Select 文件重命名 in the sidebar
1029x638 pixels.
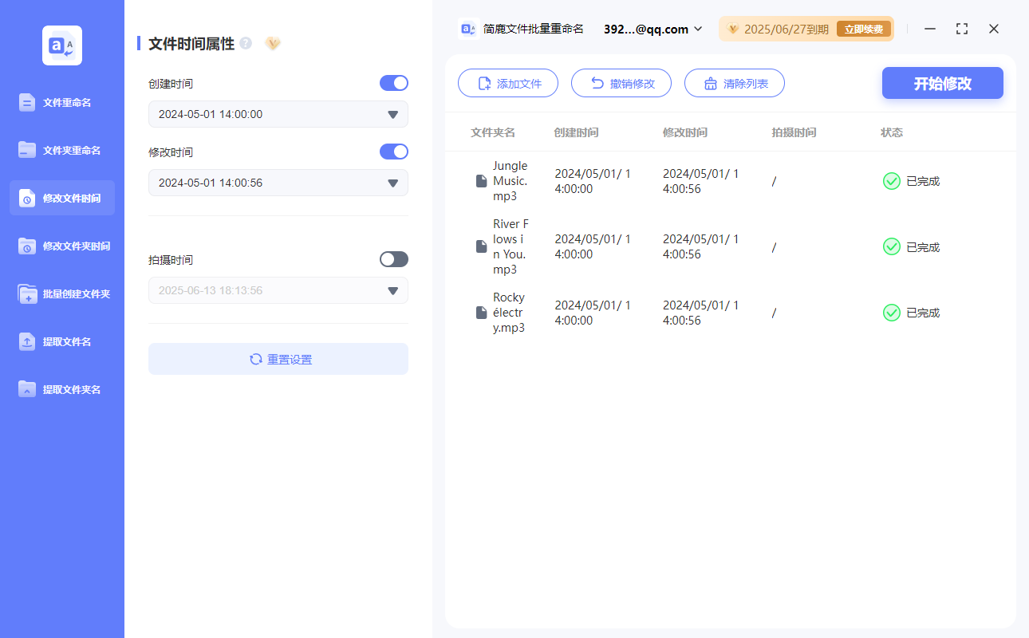[x=62, y=102]
